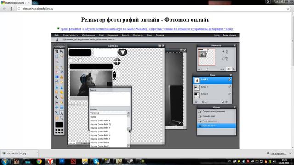Screen dimensions: 294x165
Task: Click the Вход login link
Action: (216, 35)
